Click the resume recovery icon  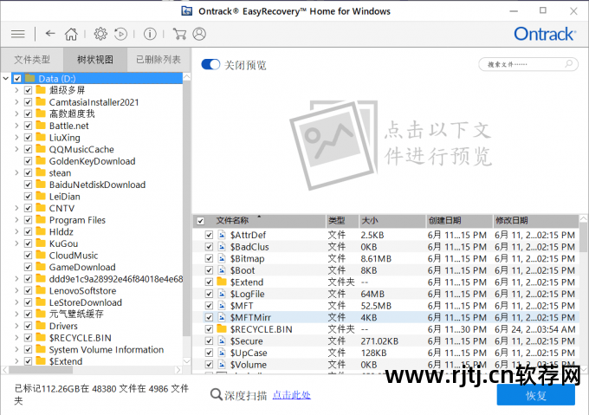coord(120,34)
